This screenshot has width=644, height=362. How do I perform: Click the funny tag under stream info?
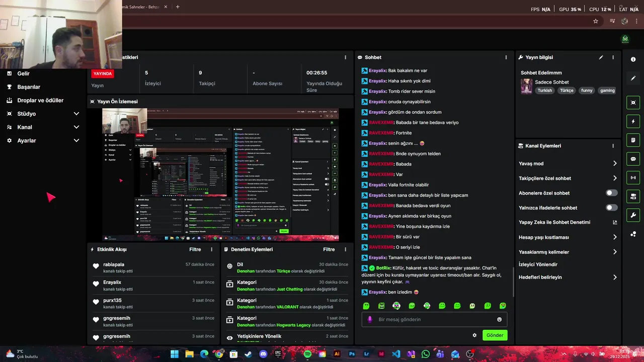587,90
